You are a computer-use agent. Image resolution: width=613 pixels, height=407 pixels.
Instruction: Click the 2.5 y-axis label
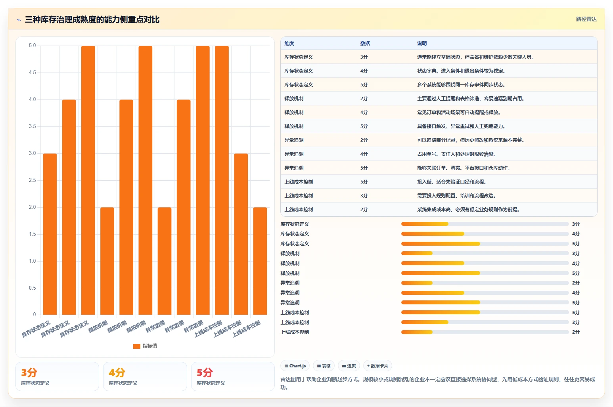32,180
